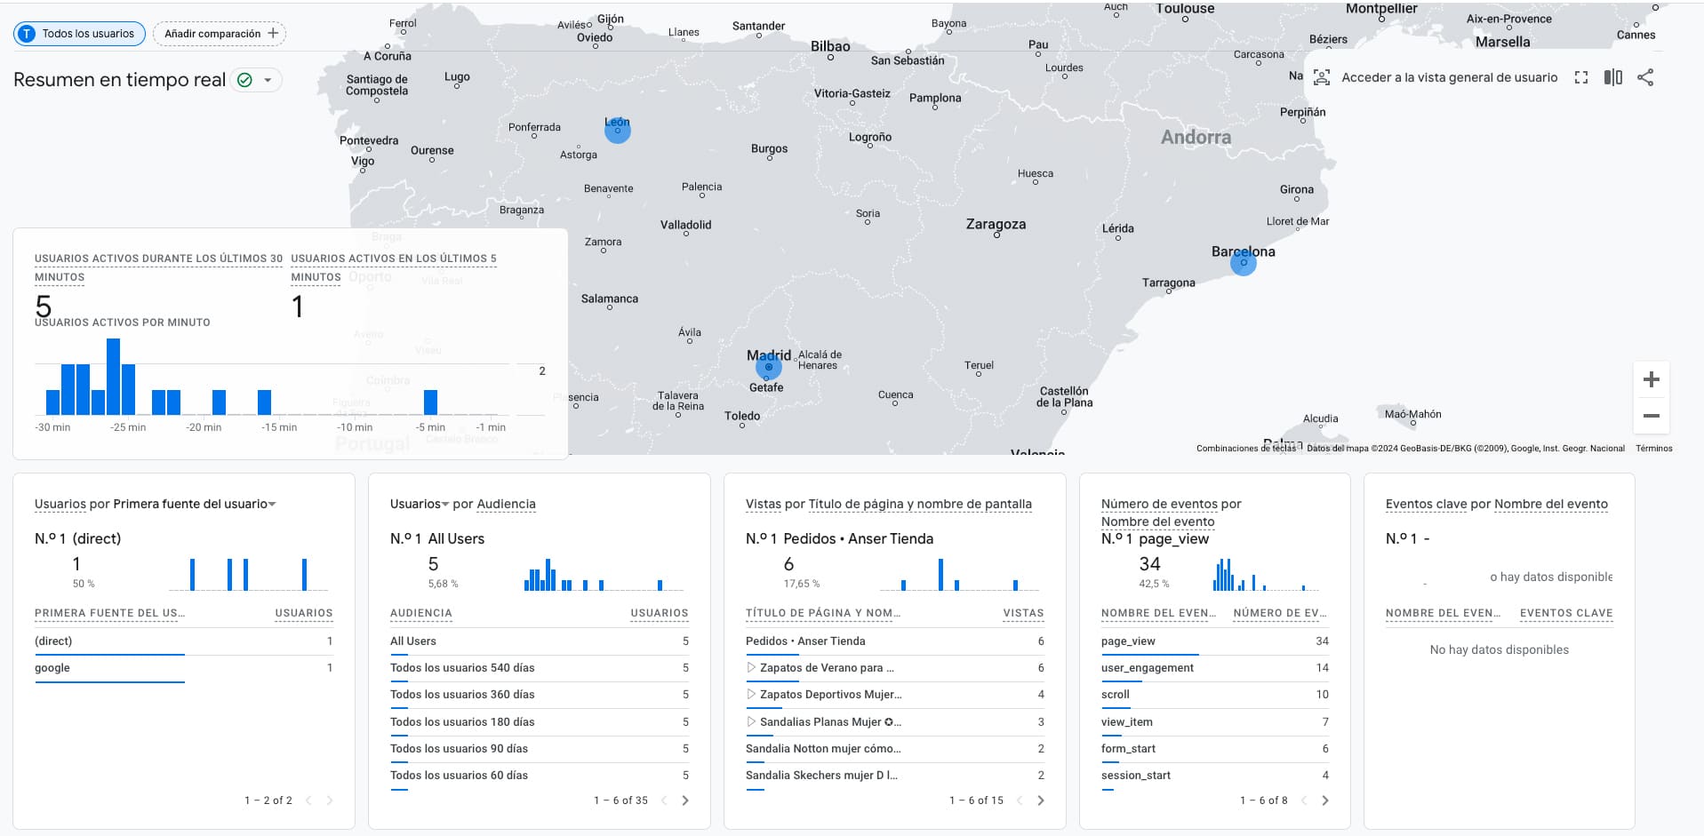
Task: Click the share report icon
Action: click(1645, 78)
